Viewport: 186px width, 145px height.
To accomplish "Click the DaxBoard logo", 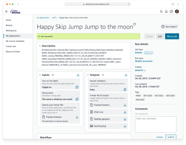I will pyautogui.click(x=15, y=12).
